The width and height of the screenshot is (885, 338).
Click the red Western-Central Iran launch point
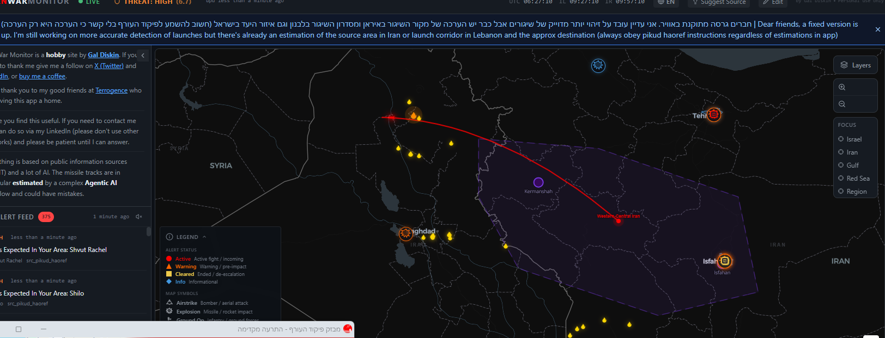618,221
